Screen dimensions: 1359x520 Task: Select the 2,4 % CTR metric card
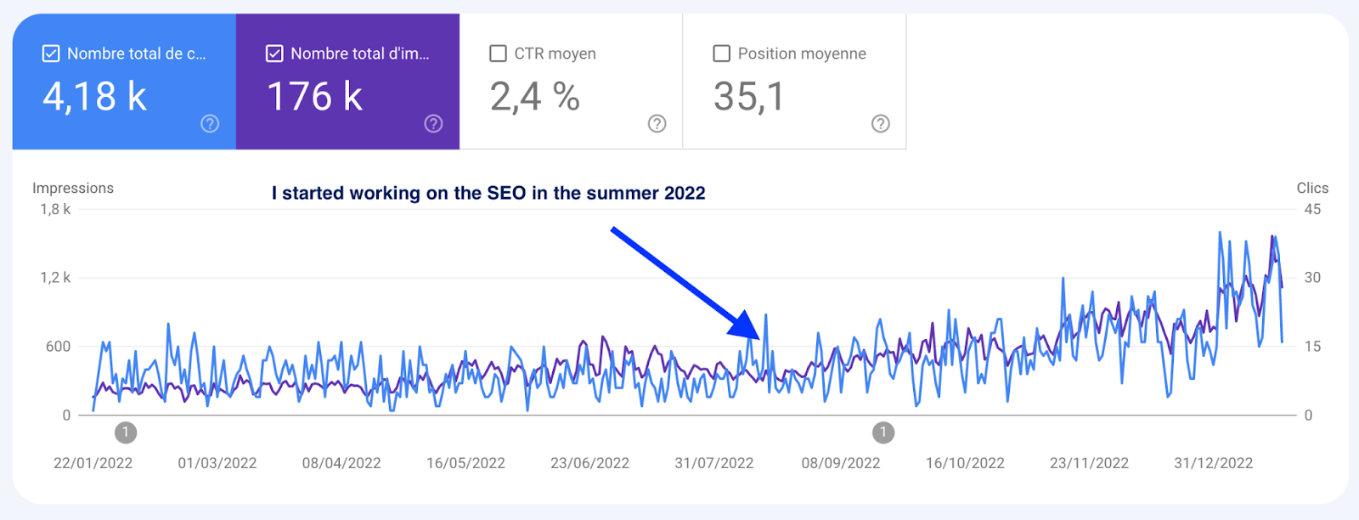(x=571, y=82)
